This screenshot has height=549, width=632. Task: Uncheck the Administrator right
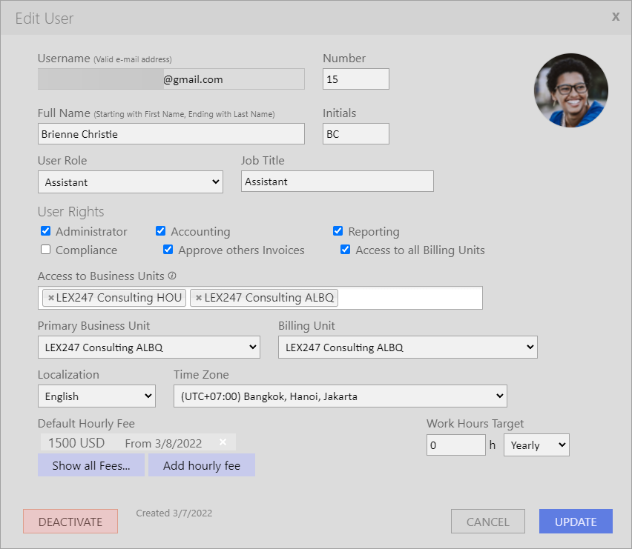tap(45, 231)
